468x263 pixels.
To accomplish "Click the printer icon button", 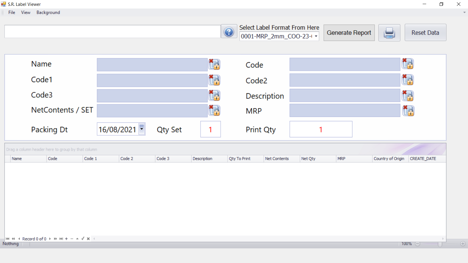I will coord(389,33).
